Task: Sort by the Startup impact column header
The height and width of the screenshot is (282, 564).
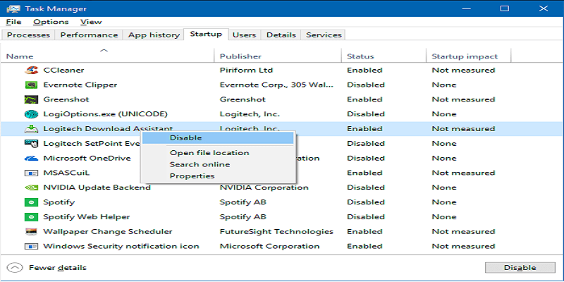Action: point(468,56)
